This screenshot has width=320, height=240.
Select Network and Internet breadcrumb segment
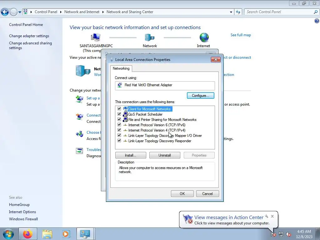pyautogui.click(x=82, y=12)
